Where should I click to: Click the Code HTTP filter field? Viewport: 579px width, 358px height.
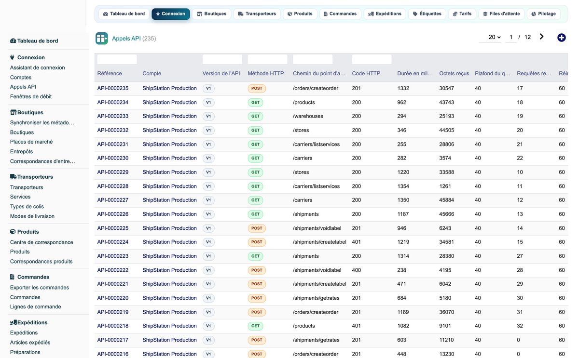(372, 59)
